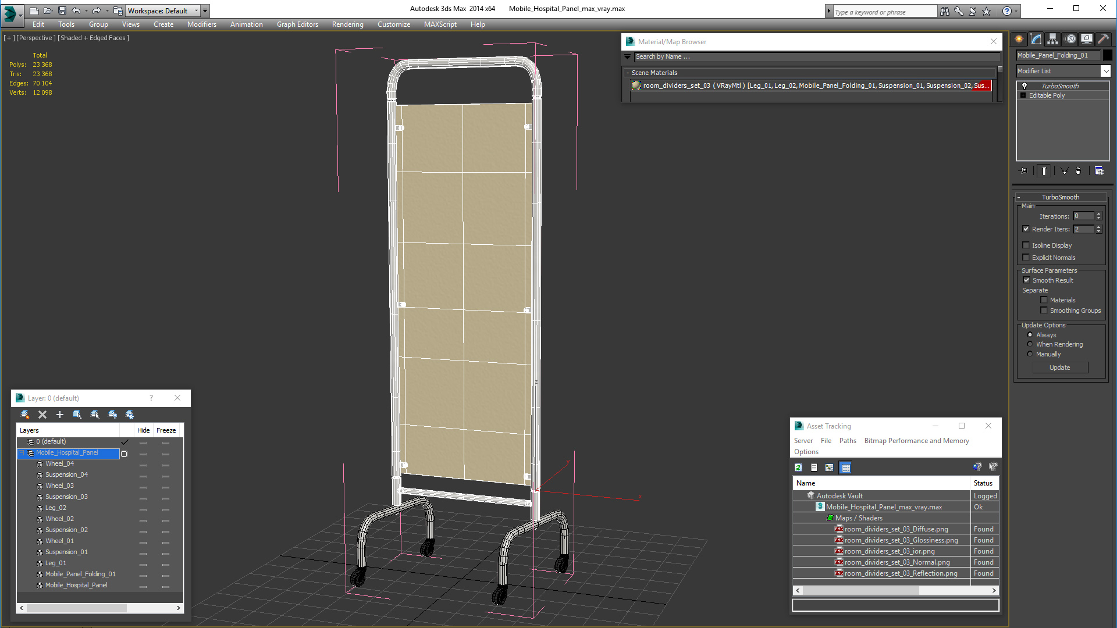Open the Paths menu in Asset Tracking
The height and width of the screenshot is (628, 1117).
[x=847, y=441]
